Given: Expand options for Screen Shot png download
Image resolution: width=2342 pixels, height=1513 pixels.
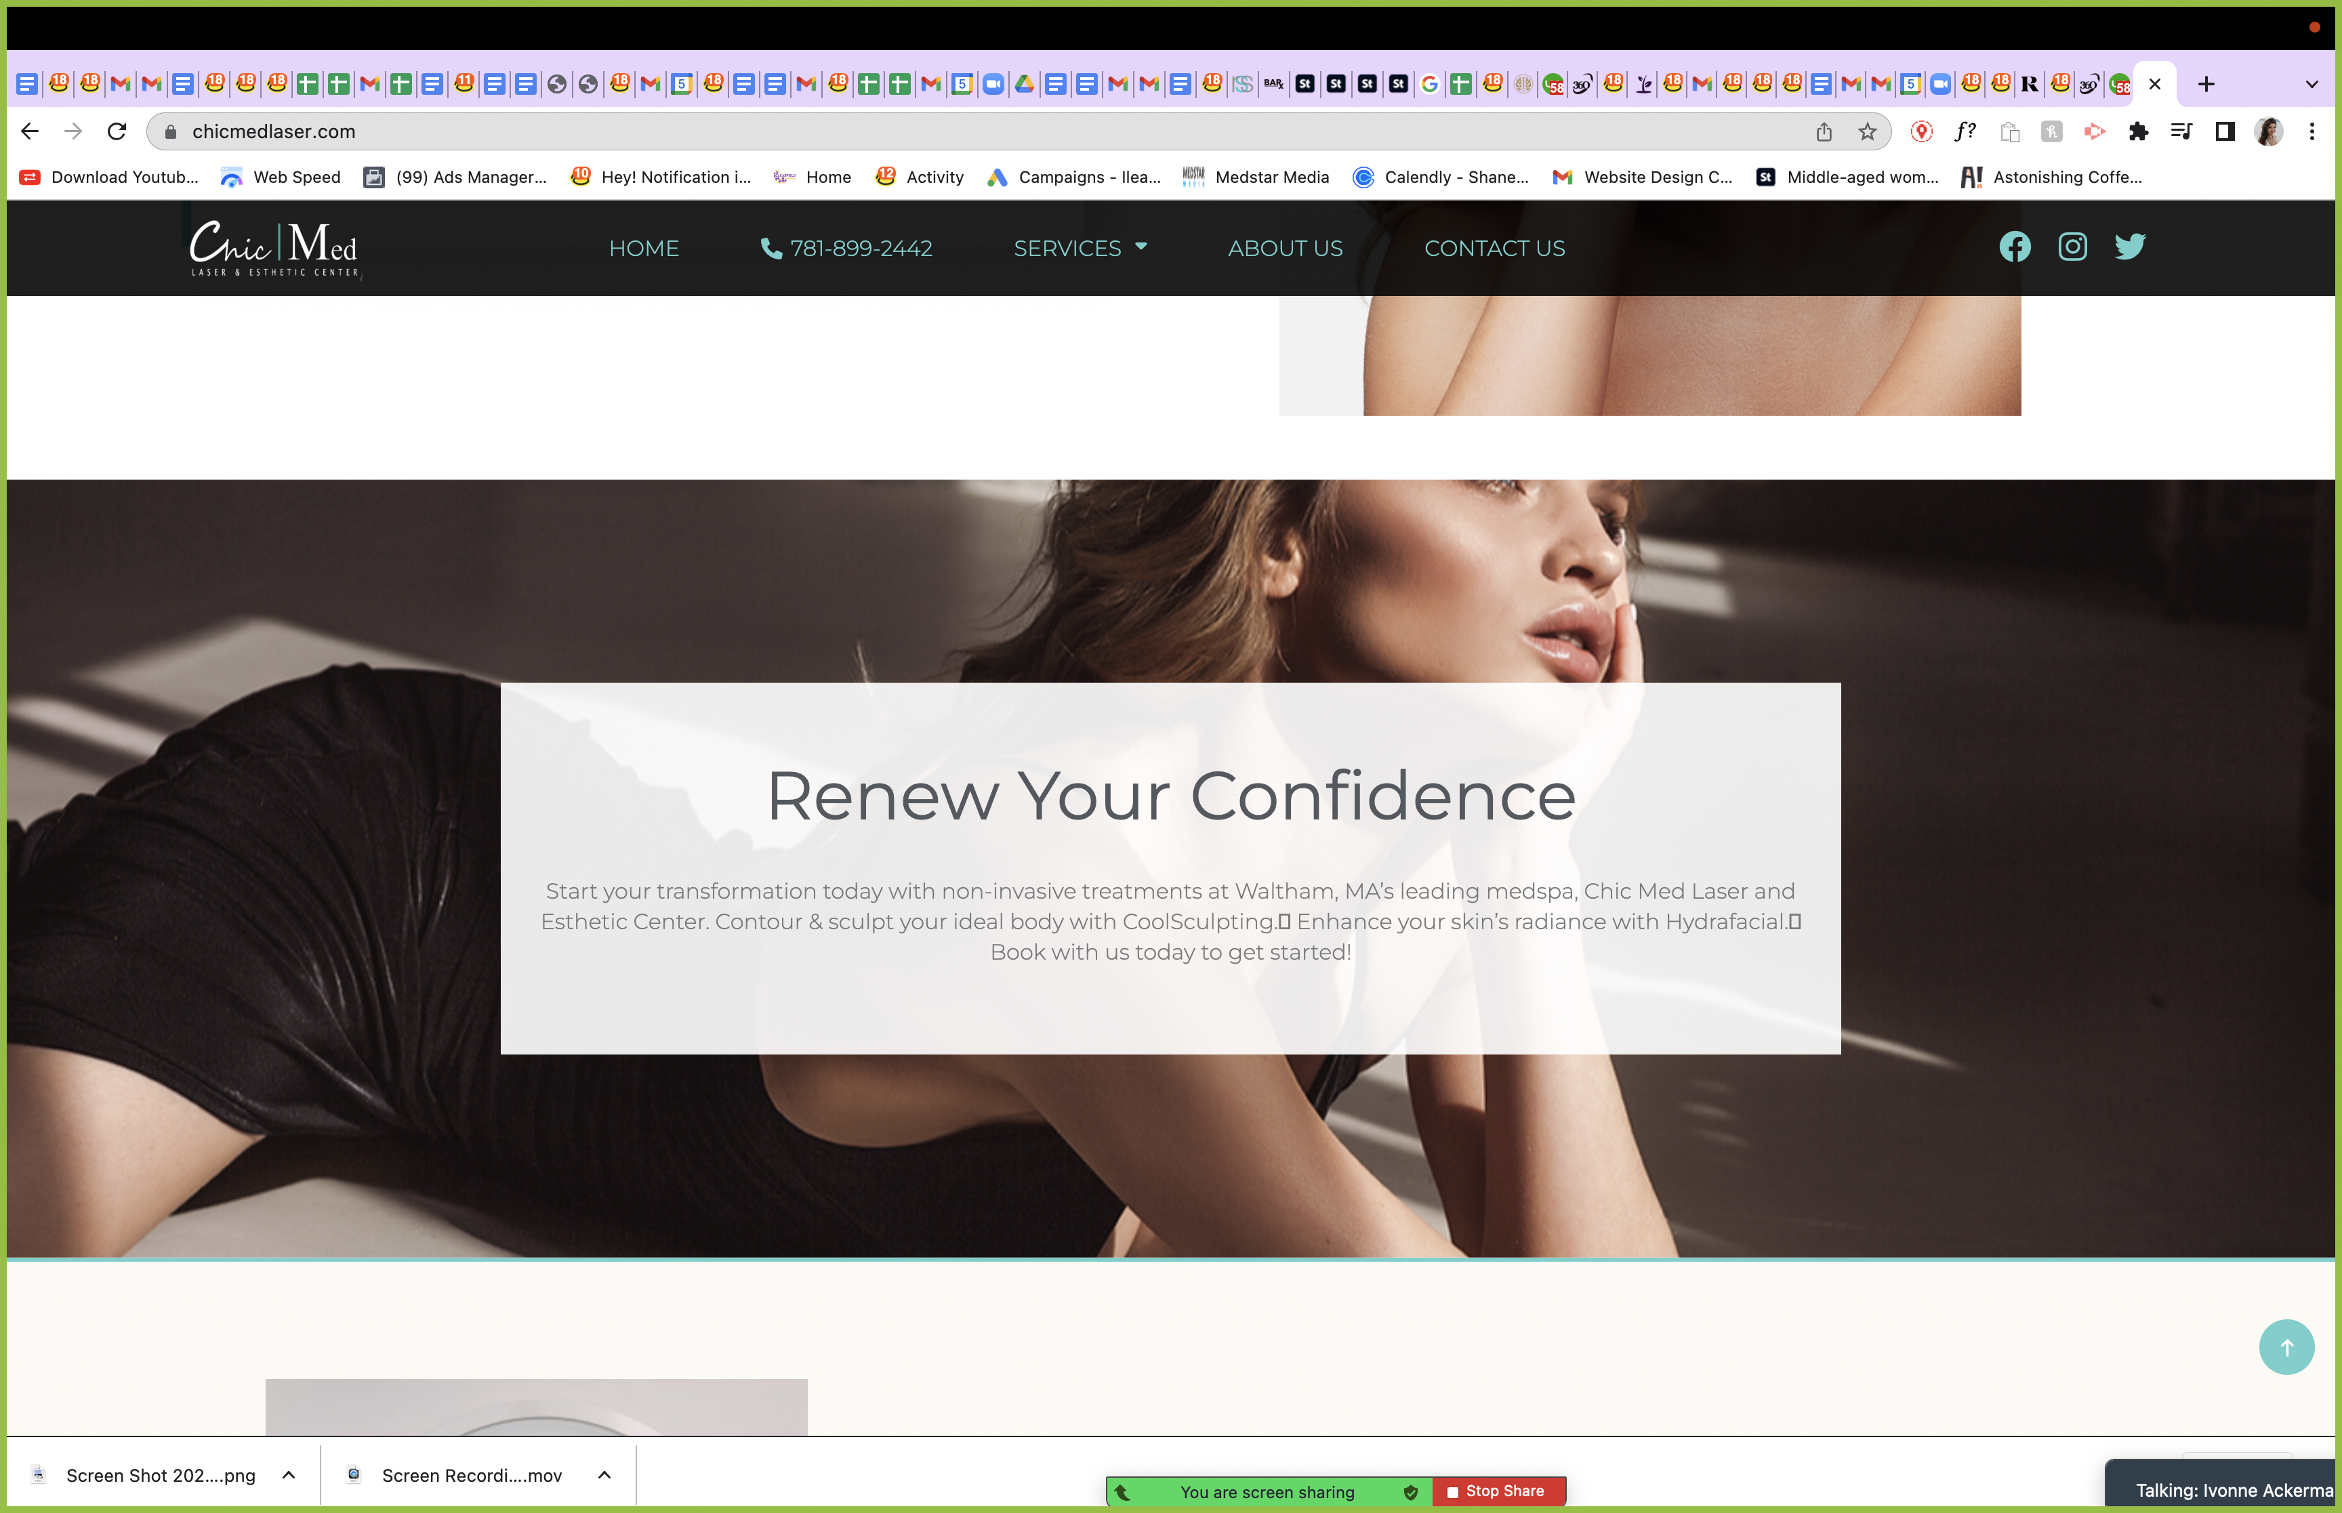Looking at the screenshot, I should (289, 1474).
